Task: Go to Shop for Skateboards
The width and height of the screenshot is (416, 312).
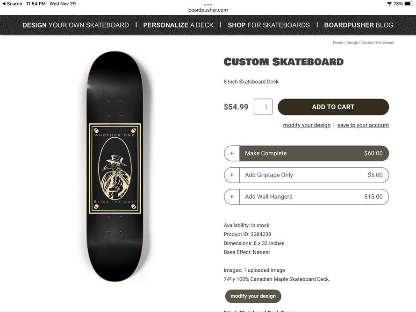Action: pyautogui.click(x=269, y=25)
